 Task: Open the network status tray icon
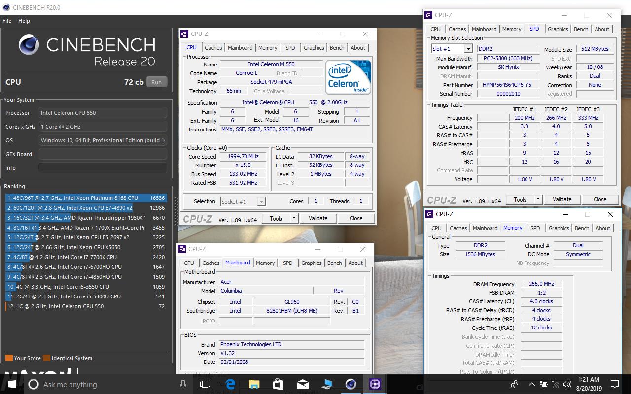[x=555, y=384]
